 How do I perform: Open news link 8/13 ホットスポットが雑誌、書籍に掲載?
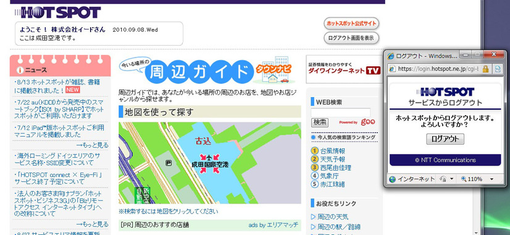[57, 86]
